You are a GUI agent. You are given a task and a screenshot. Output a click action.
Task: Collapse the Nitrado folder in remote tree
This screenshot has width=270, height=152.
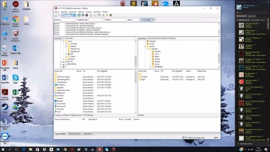[x=148, y=49]
